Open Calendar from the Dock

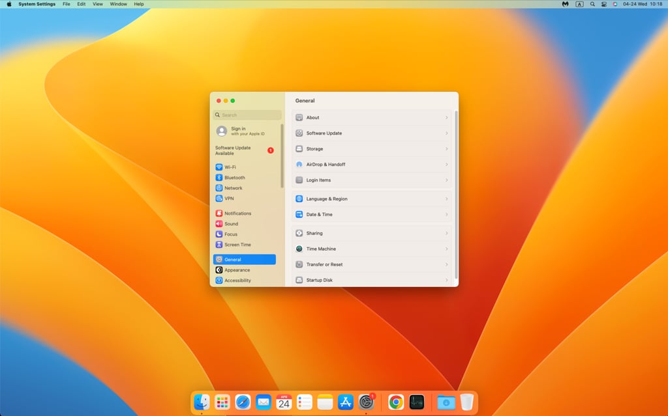284,402
